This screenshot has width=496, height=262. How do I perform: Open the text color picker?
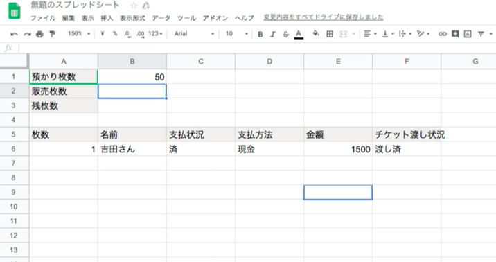click(299, 34)
